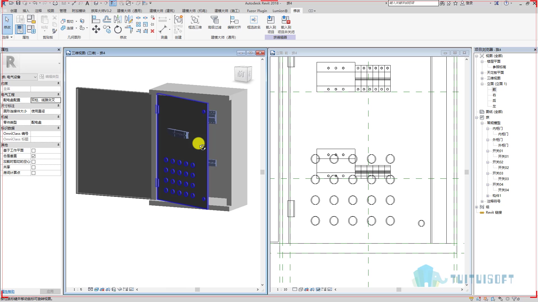Click the 3D view horizontal scrollbar thumb
Screen dimensions: 538x302
[198, 289]
